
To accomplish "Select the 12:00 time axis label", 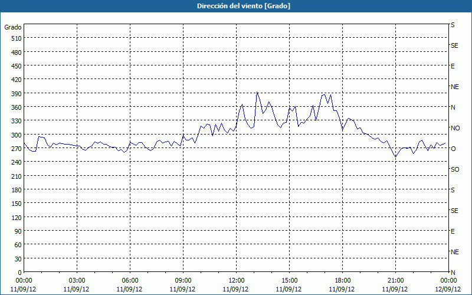I will 237,281.
